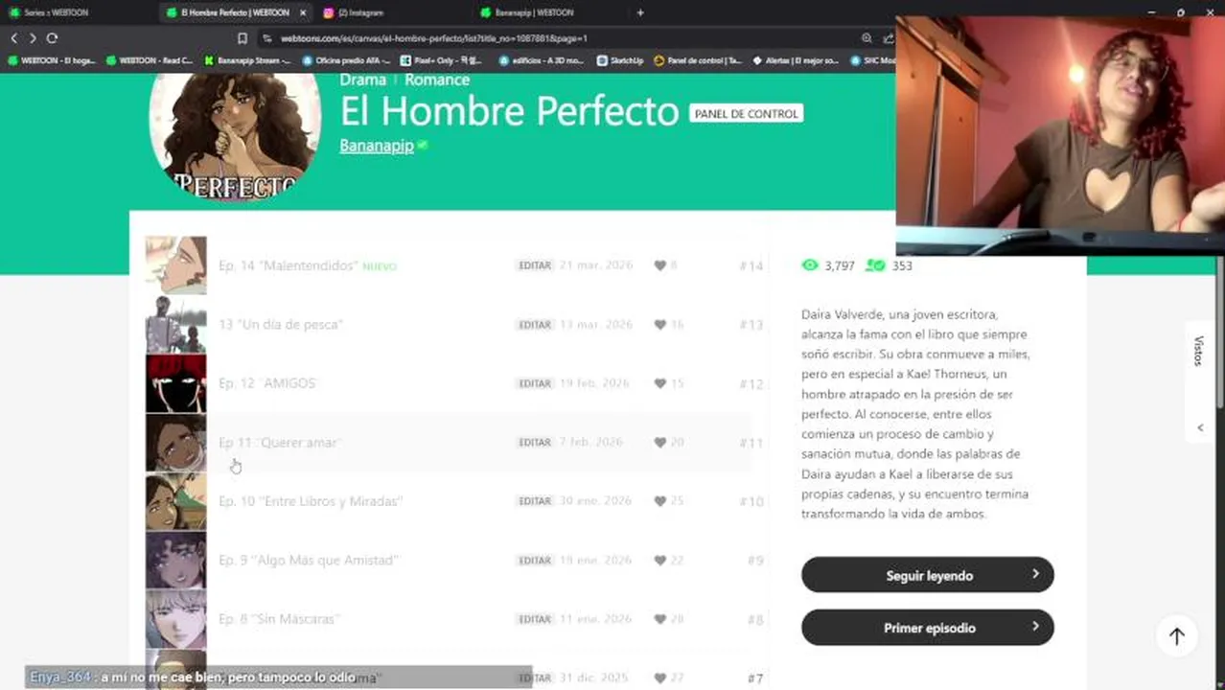The height and width of the screenshot is (690, 1225).
Task: Open a new tab with the plus button
Action: click(x=640, y=12)
